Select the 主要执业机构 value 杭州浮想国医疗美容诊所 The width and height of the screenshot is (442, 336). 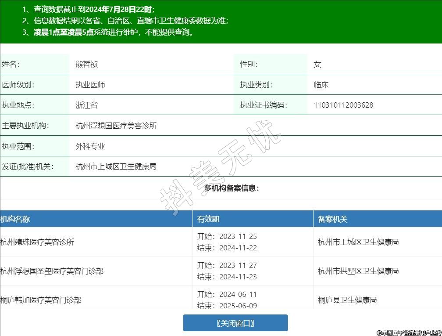[116, 126]
